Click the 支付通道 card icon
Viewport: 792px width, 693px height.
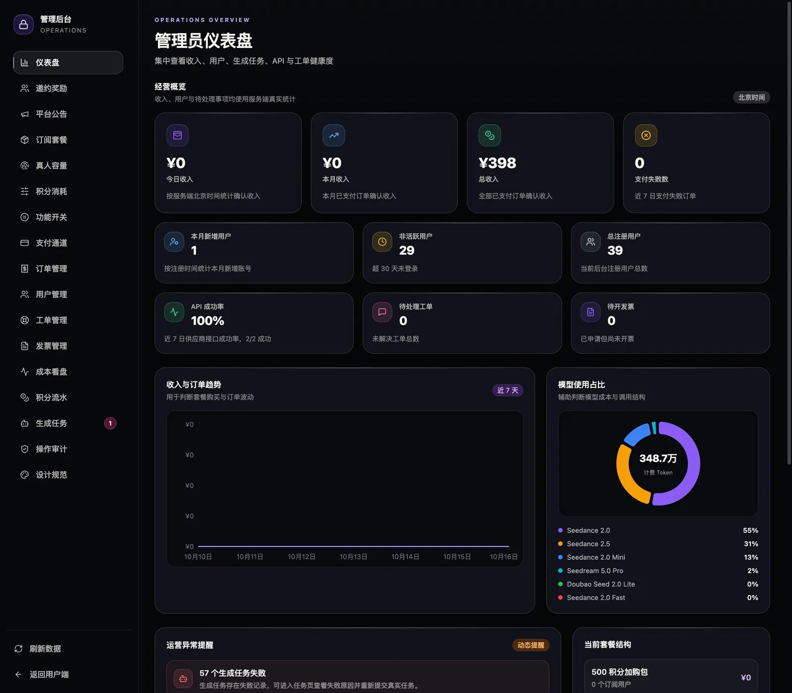[24, 243]
